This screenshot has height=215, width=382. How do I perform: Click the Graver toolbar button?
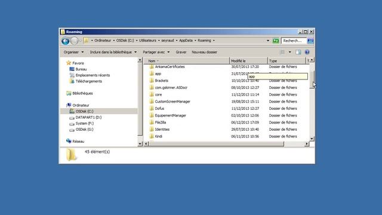coord(181,52)
